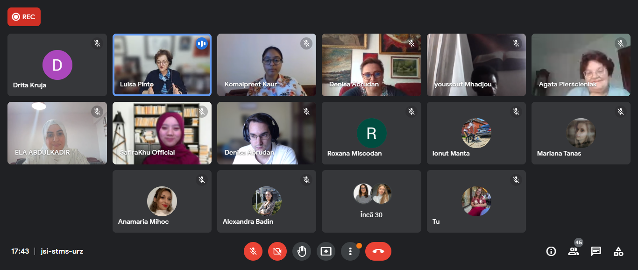Screen dimensions: 638x270
Task: Open the meeting details info icon
Action: [551, 251]
